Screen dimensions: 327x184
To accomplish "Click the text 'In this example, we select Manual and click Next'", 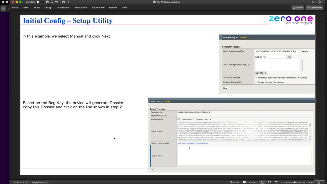I will pyautogui.click(x=66, y=36).
